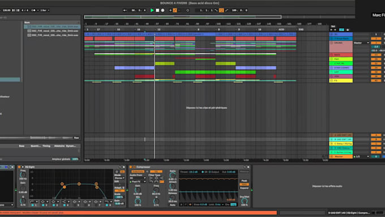385x217 pixels.
Task: Click Compressor Dry/Wet knob
Action: (245, 201)
